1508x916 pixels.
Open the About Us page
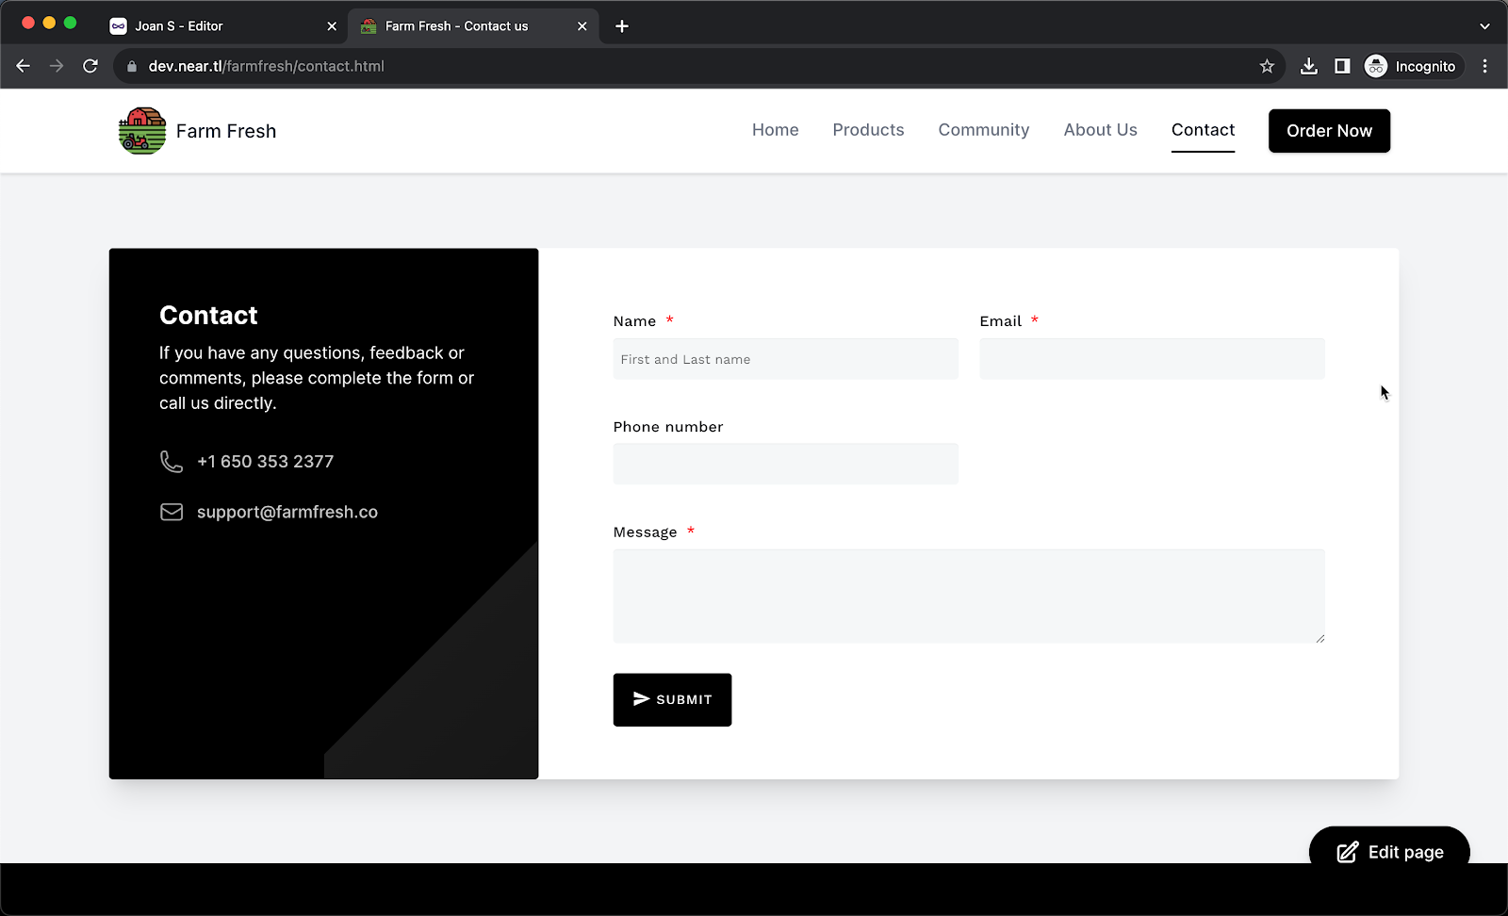pos(1100,130)
